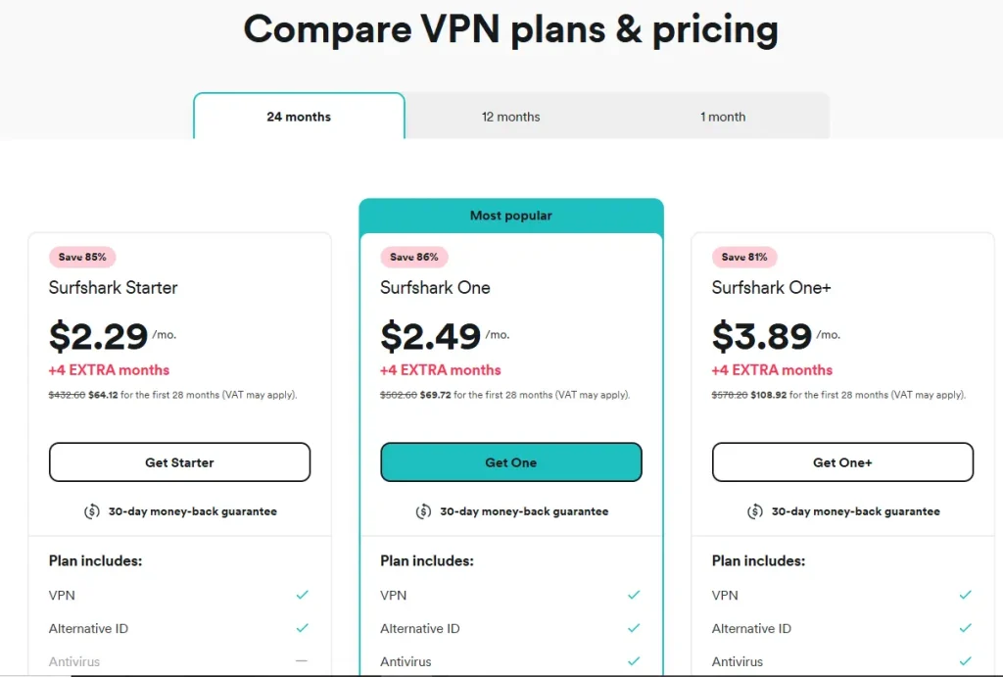Click money-back guarantee icon under One+ plan
This screenshot has height=677, width=1003.
click(755, 511)
